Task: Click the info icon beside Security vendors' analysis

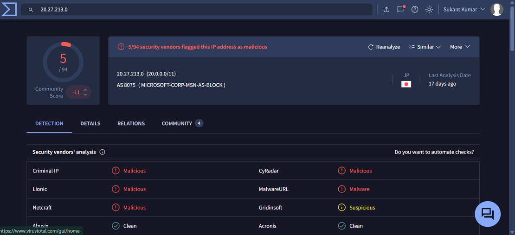Action: click(103, 152)
